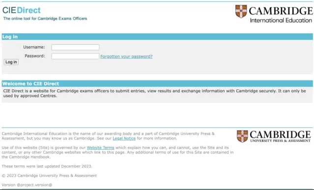Click the Log in button
The image size is (314, 190).
point(11,62)
